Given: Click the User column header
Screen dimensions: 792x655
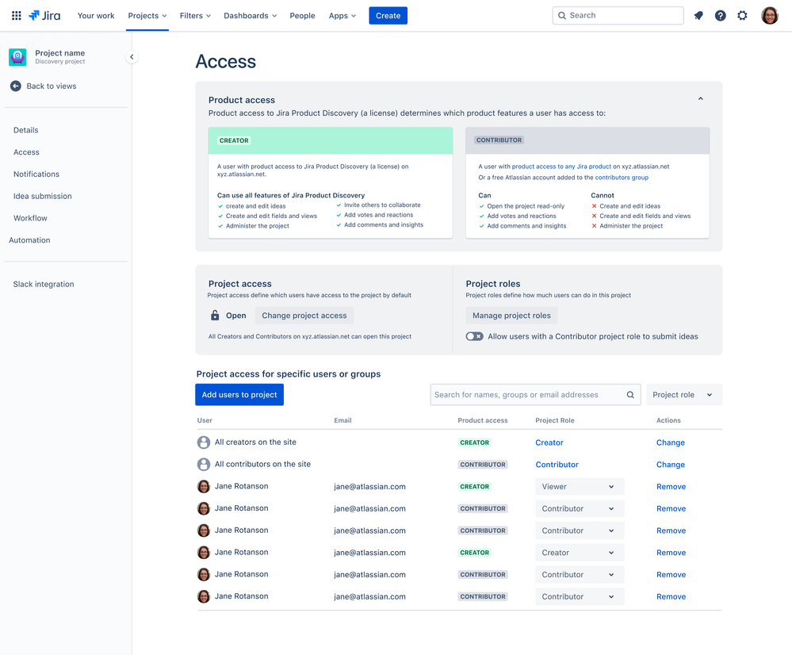Looking at the screenshot, I should click(205, 420).
